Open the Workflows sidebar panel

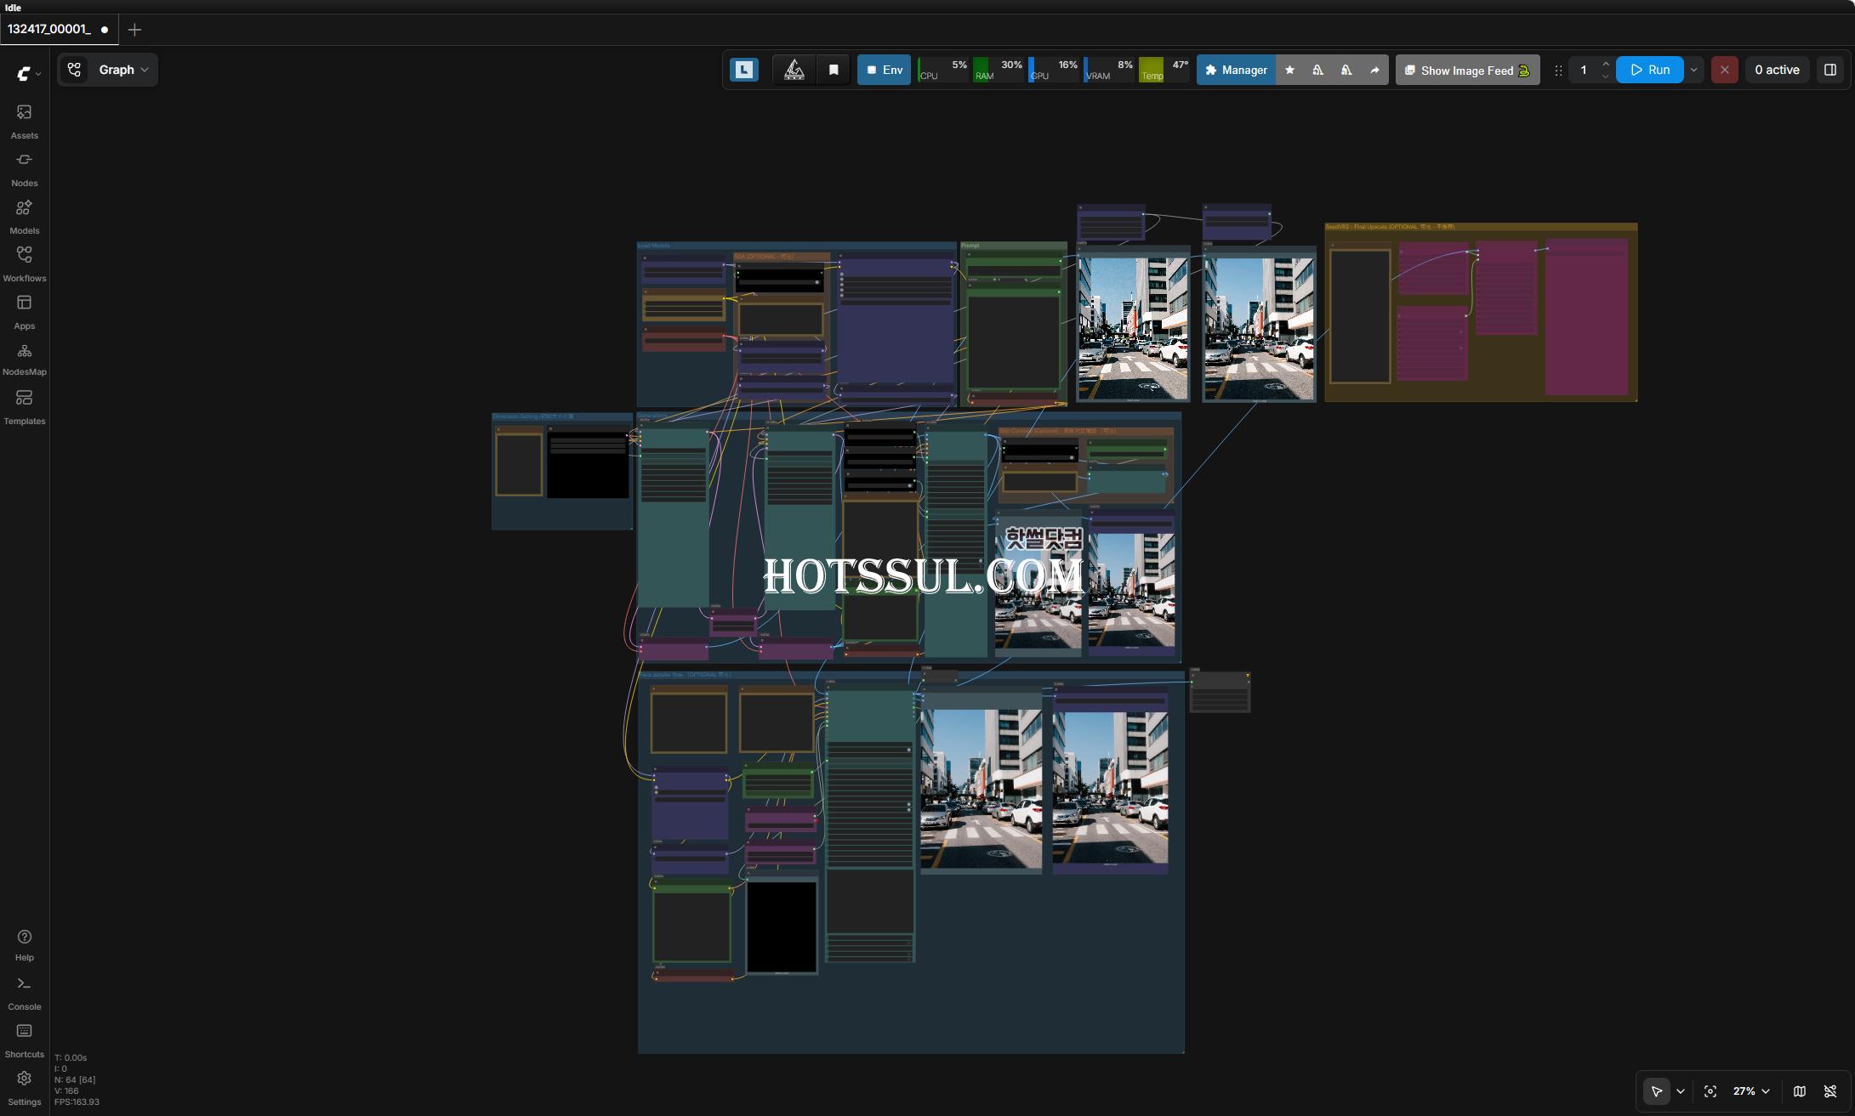click(24, 263)
